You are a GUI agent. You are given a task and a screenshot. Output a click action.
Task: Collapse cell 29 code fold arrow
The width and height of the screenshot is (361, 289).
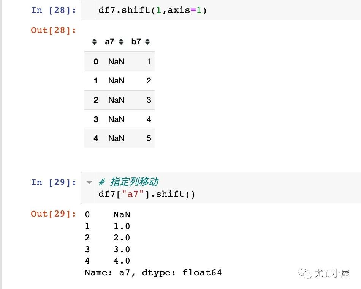point(89,182)
